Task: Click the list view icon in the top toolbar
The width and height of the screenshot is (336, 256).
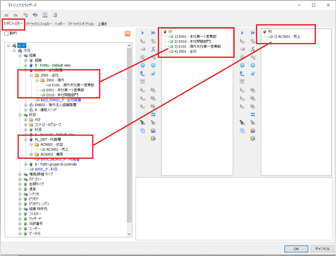Action: 45,15
